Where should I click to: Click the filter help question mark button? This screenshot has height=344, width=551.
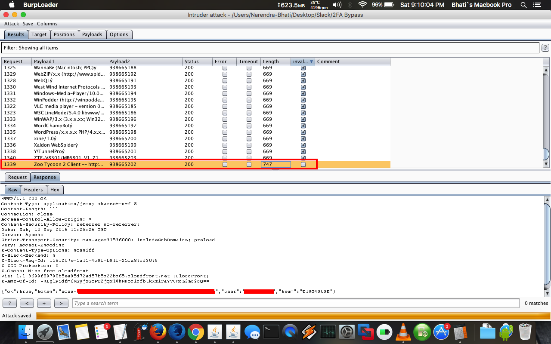tap(545, 48)
